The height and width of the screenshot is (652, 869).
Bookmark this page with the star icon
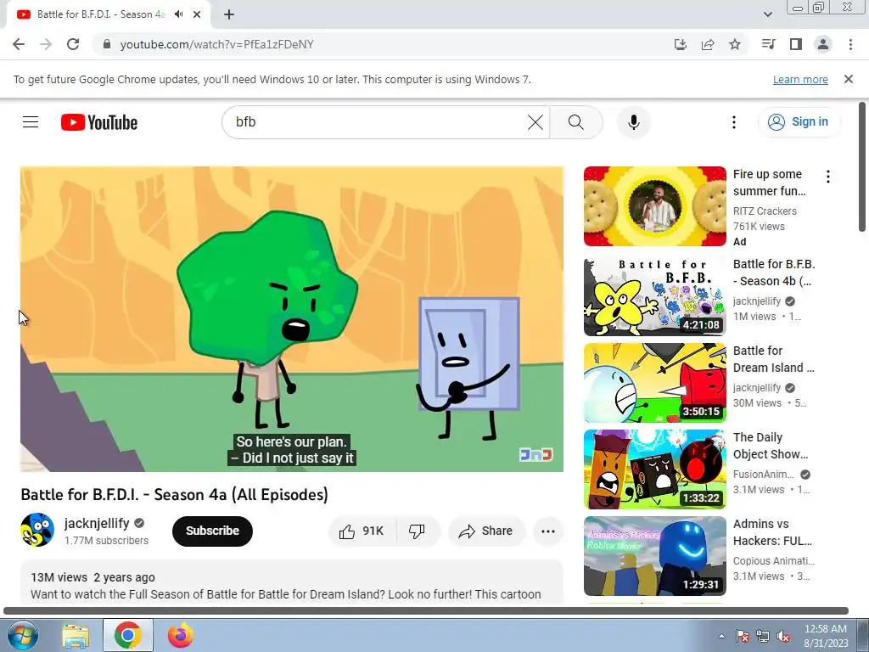click(735, 44)
